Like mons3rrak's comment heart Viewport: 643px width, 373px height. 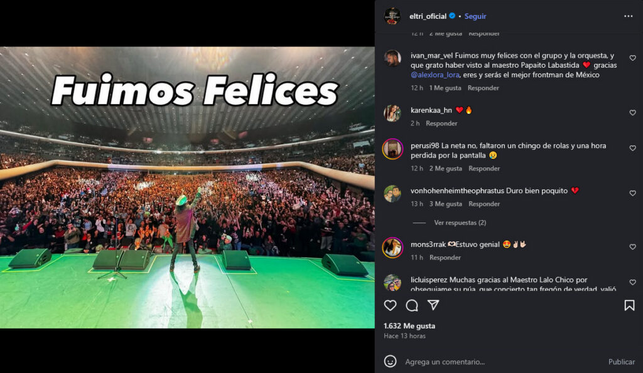[x=632, y=247]
